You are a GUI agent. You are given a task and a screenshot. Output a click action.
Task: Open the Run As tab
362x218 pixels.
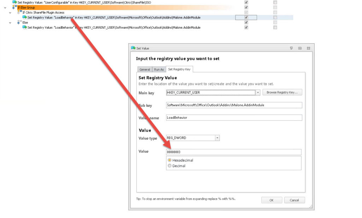click(x=158, y=69)
